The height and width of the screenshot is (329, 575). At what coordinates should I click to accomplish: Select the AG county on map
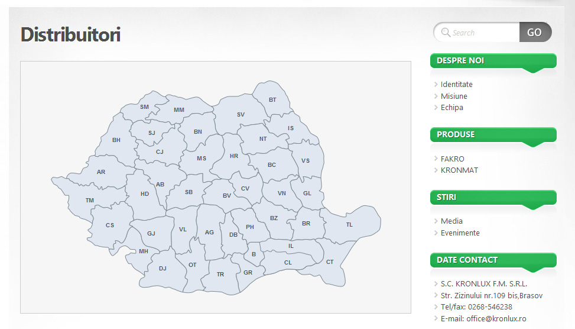[209, 233]
